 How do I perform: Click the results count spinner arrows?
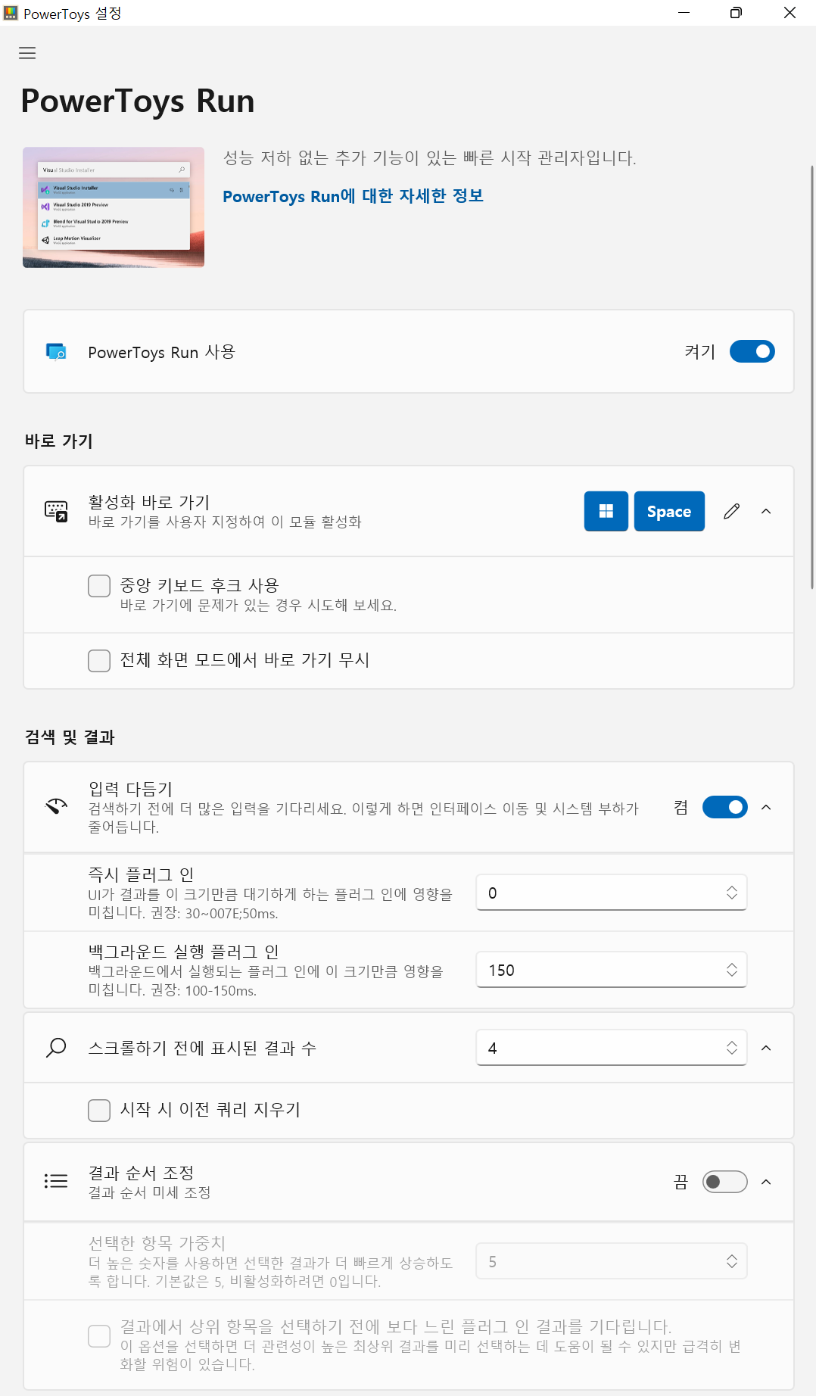pyautogui.click(x=731, y=1048)
